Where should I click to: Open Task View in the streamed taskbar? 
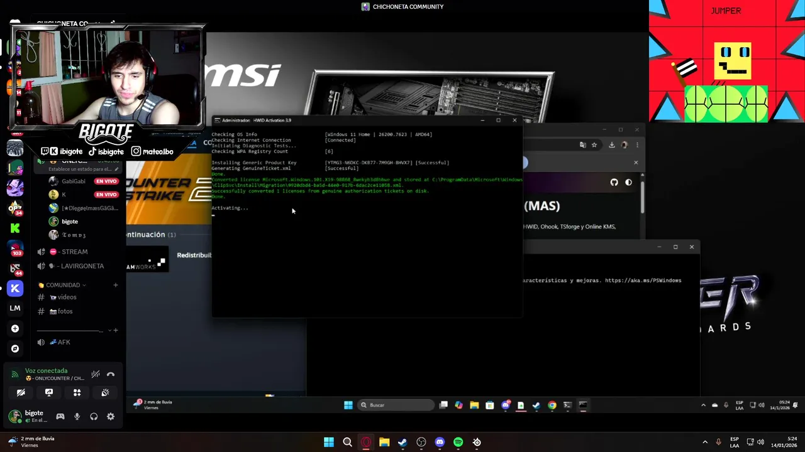443,405
